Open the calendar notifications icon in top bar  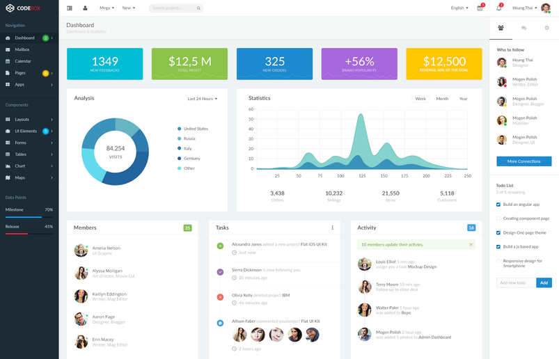tap(480, 8)
